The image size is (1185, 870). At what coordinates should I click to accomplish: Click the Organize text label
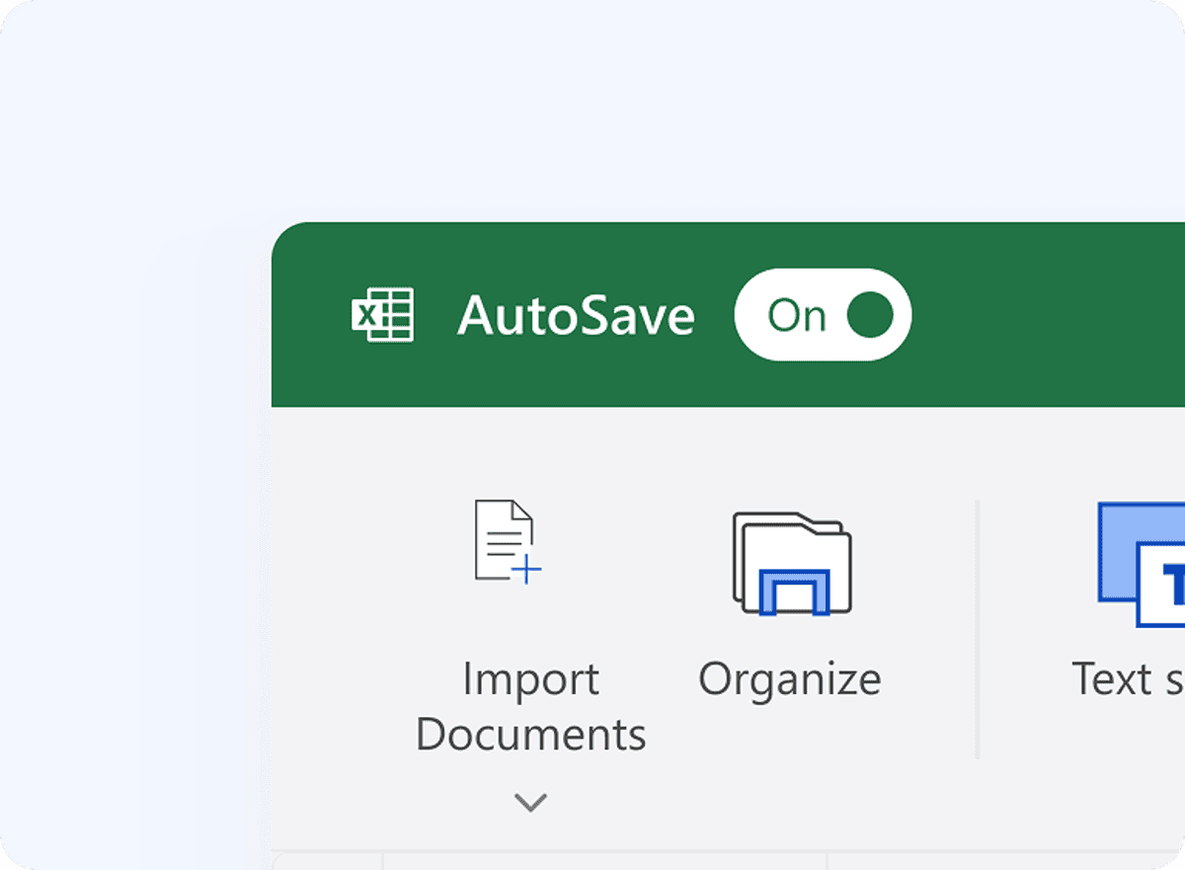(x=788, y=678)
